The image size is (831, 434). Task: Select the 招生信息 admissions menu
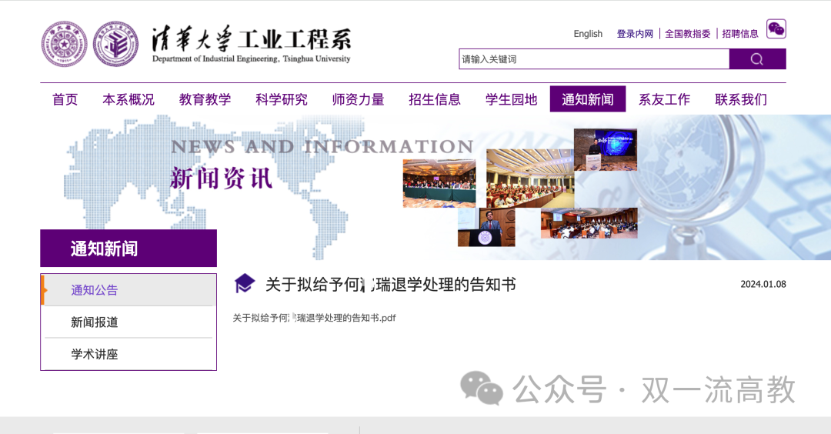pyautogui.click(x=435, y=99)
